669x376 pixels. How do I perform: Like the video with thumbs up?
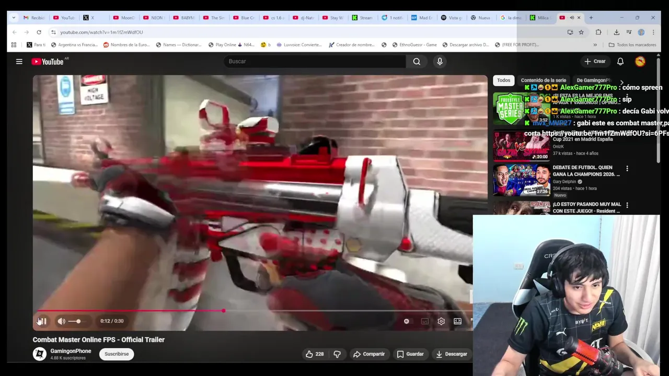(315, 354)
